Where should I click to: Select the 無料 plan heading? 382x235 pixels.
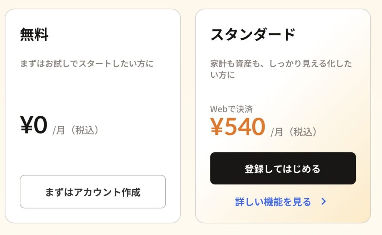point(34,35)
